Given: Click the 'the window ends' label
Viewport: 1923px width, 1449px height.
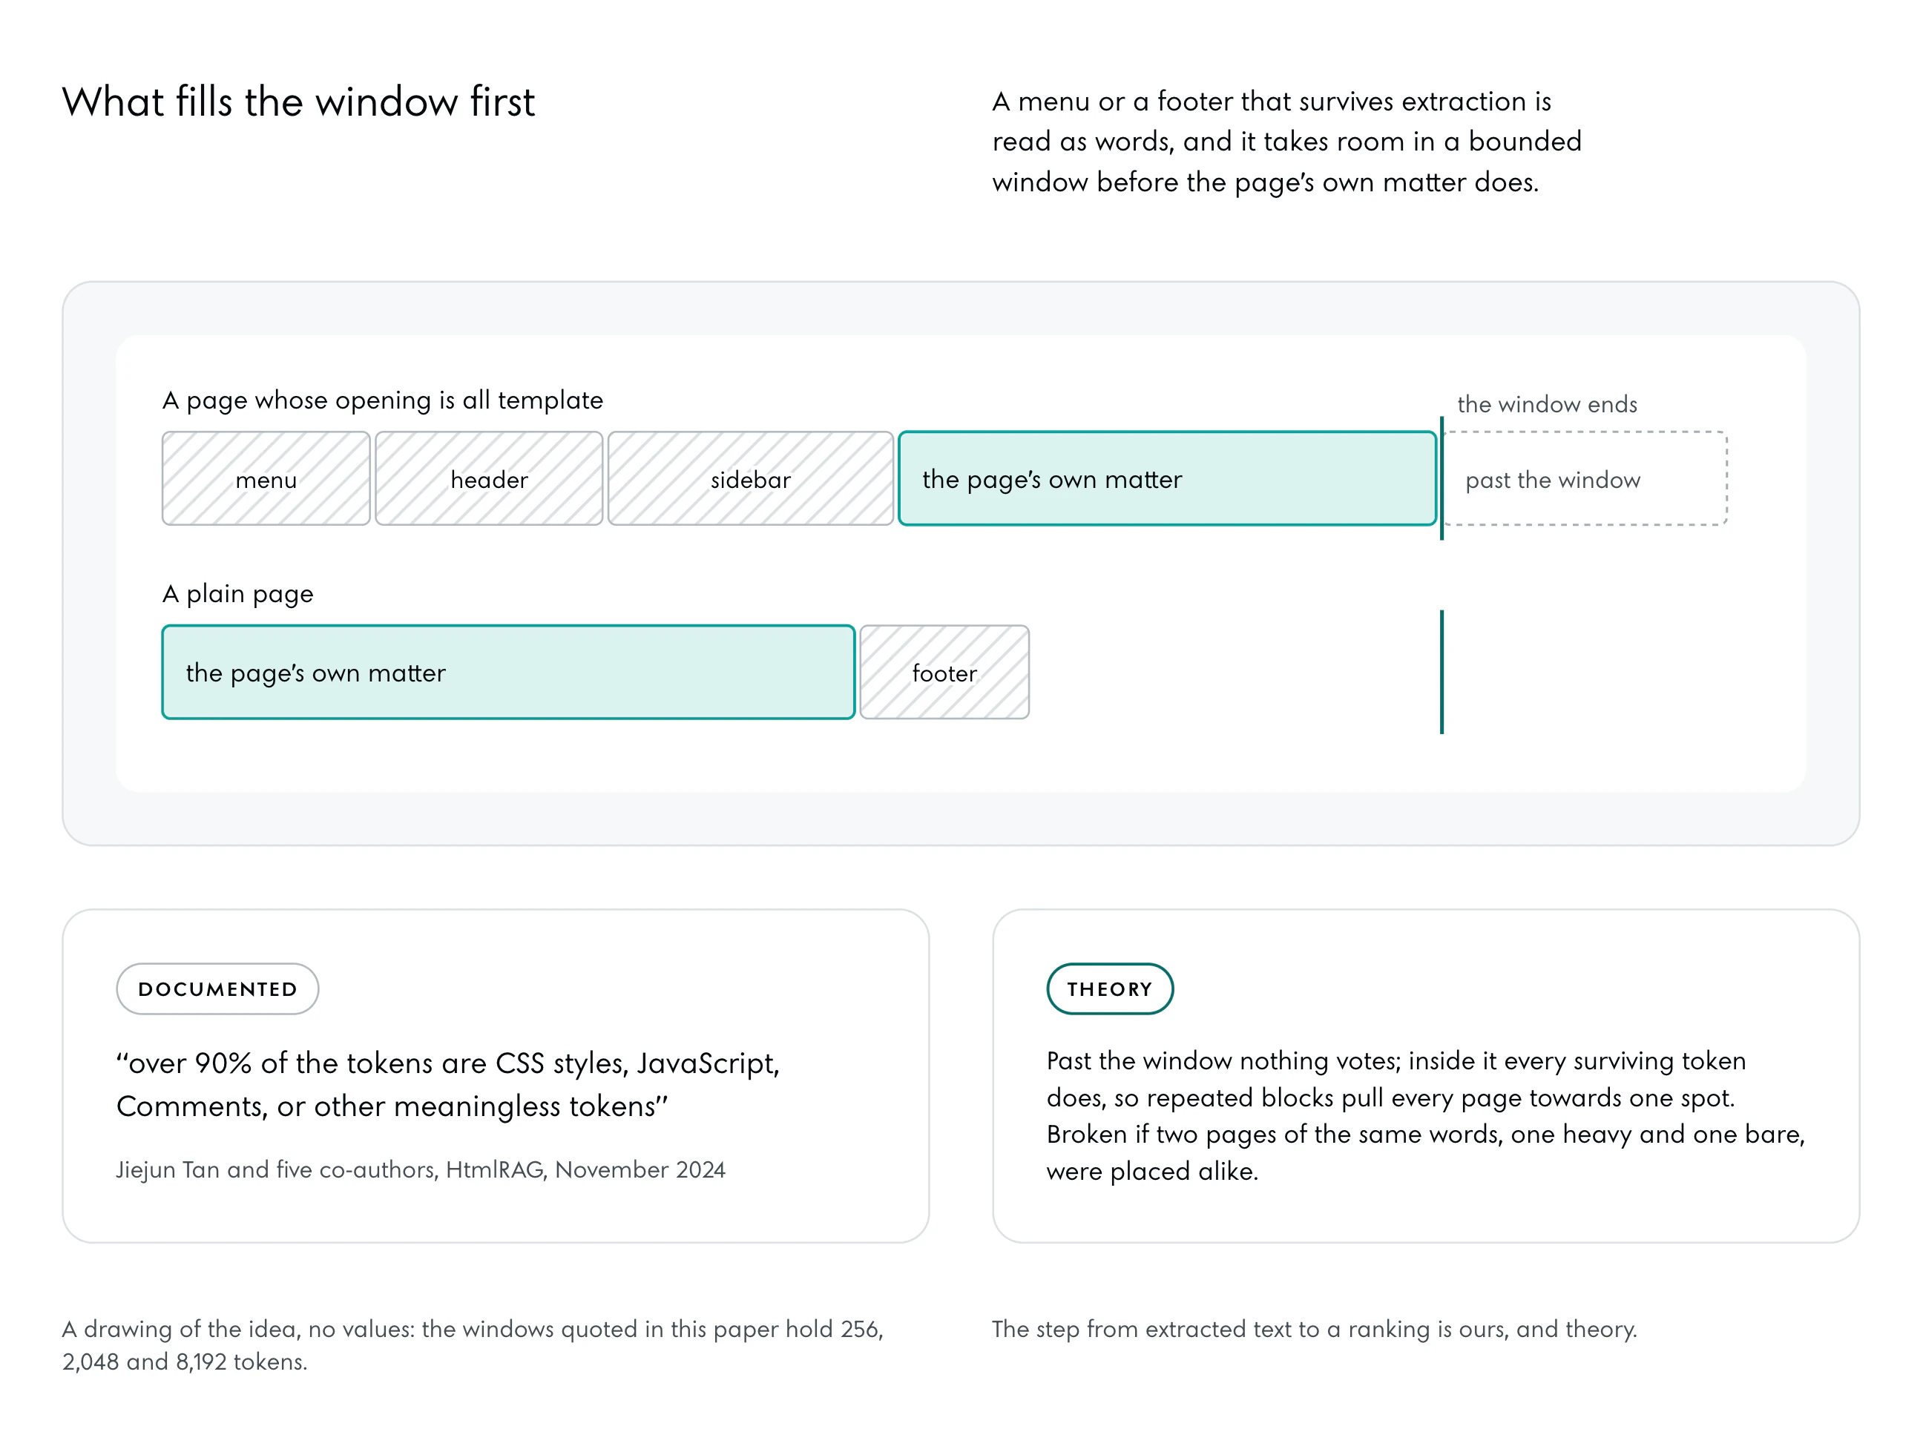Looking at the screenshot, I should [1547, 404].
